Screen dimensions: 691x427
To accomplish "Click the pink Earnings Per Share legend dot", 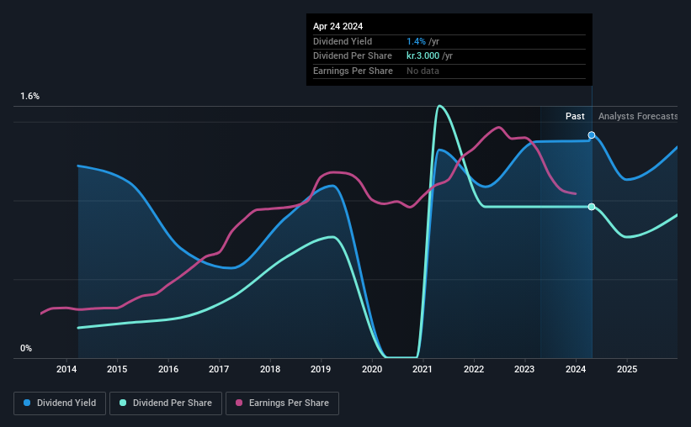I will click(x=239, y=403).
